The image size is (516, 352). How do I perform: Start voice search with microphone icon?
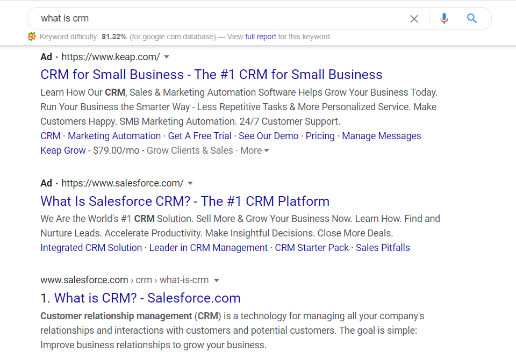(444, 19)
